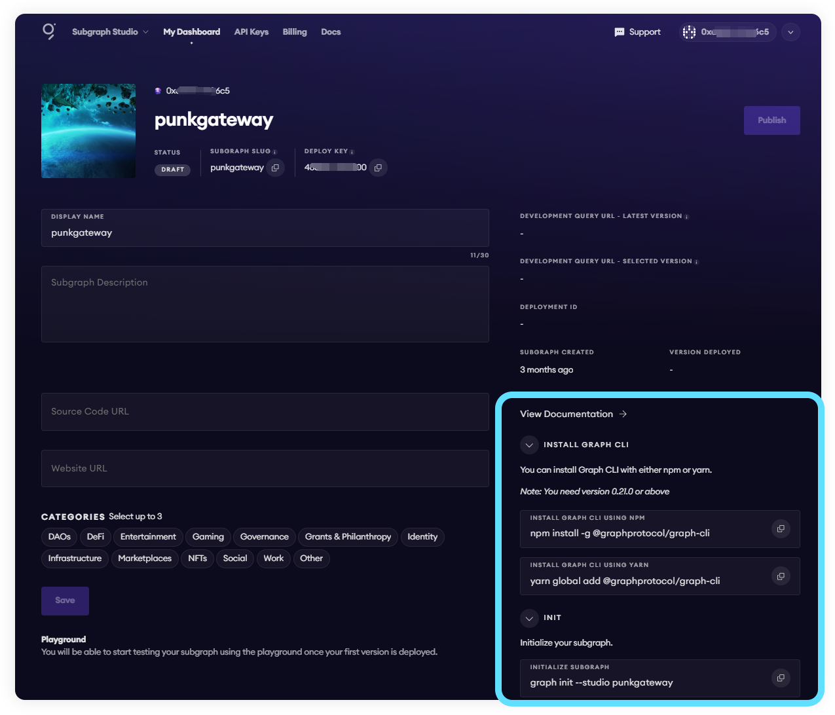This screenshot has width=835, height=715.
Task: Click the Graph Protocol logo
Action: click(49, 31)
